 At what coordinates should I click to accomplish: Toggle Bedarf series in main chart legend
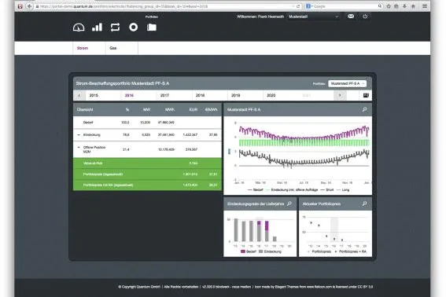click(256, 189)
